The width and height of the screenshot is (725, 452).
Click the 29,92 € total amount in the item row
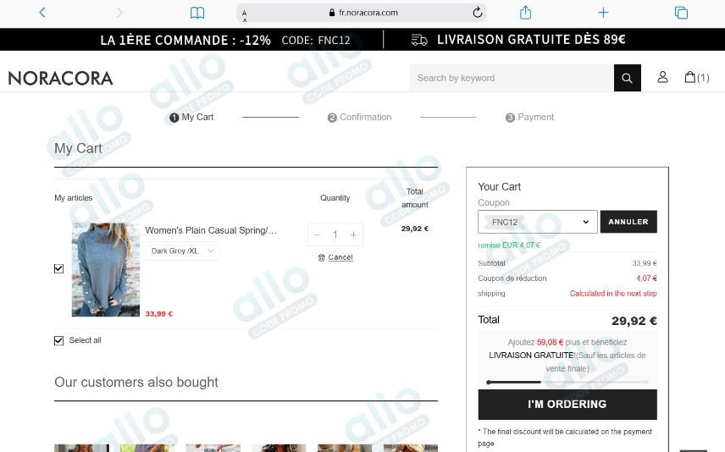(415, 229)
